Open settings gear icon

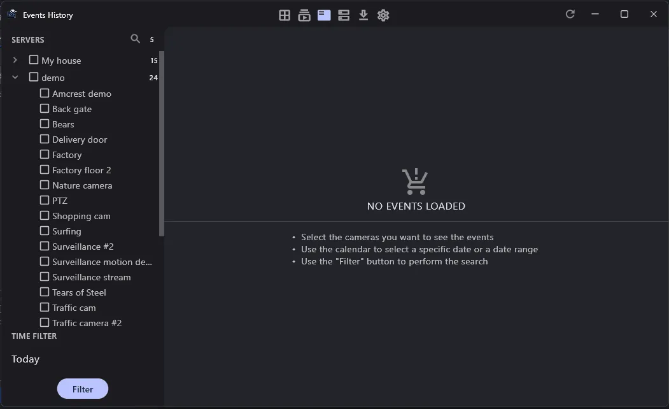(383, 15)
